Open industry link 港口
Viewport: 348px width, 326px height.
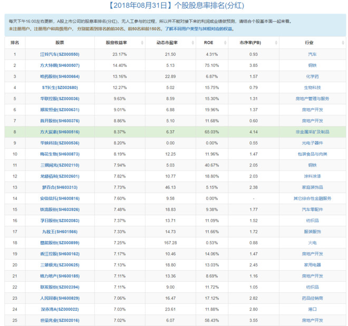coord(312,309)
